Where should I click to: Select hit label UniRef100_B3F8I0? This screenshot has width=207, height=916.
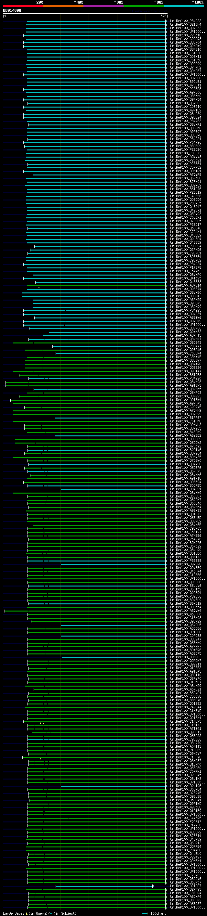(186, 49)
